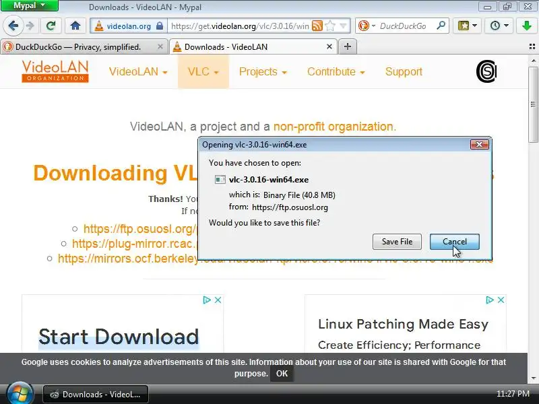This screenshot has height=404, width=539.
Task: Restore down the Mypal window
Action: 507,7
